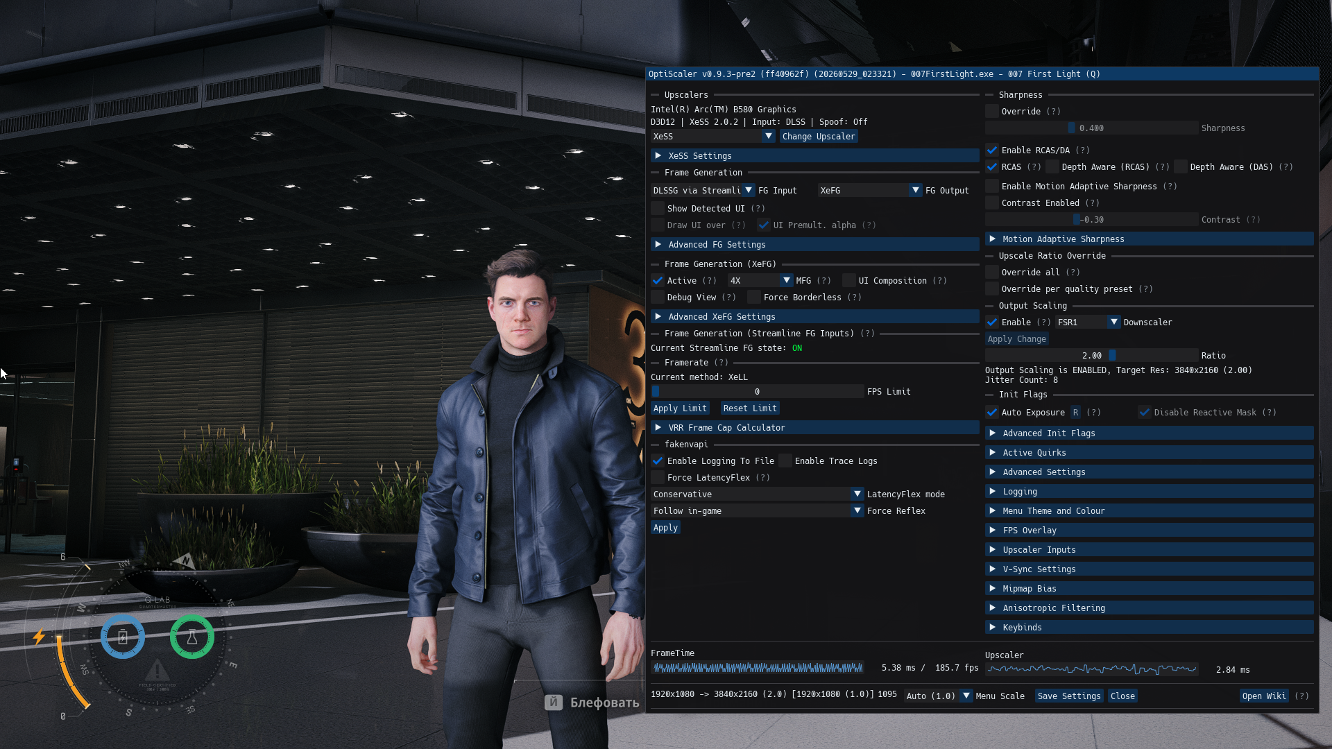The image size is (1332, 749).
Task: Open the FG Output XeFG dropdown
Action: point(870,191)
